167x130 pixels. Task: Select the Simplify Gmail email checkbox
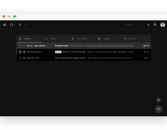pos(20,46)
